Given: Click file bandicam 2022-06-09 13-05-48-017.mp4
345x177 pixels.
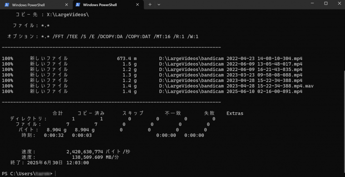Looking at the screenshot, I should pyautogui.click(x=231, y=64).
